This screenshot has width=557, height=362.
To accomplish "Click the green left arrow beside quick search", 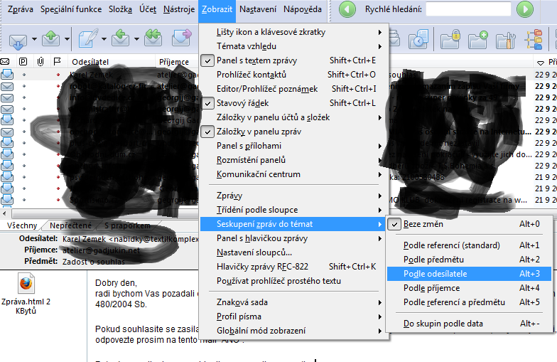I will pyautogui.click(x=347, y=9).
